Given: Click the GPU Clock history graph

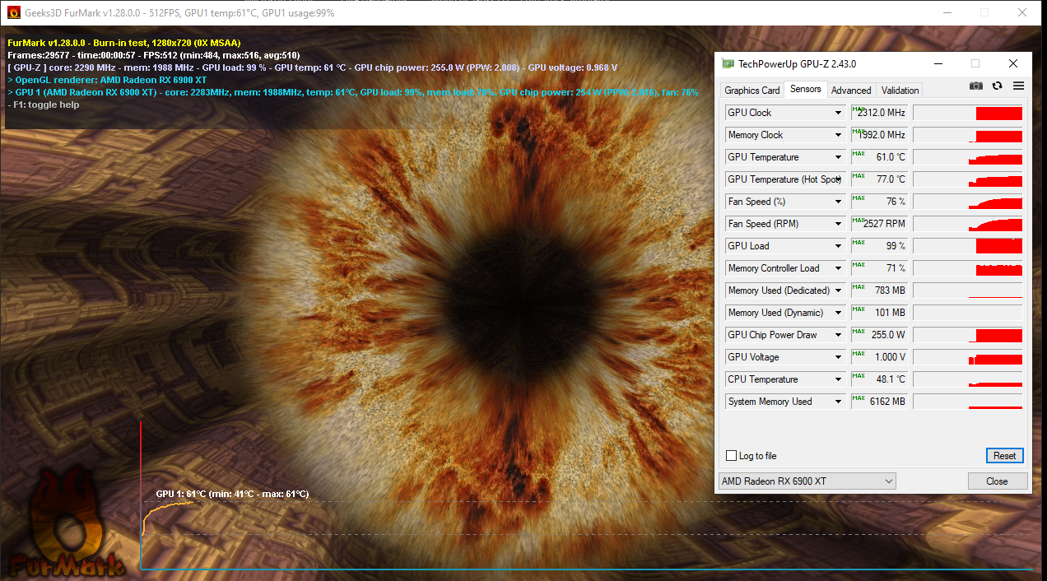Looking at the screenshot, I should point(968,113).
